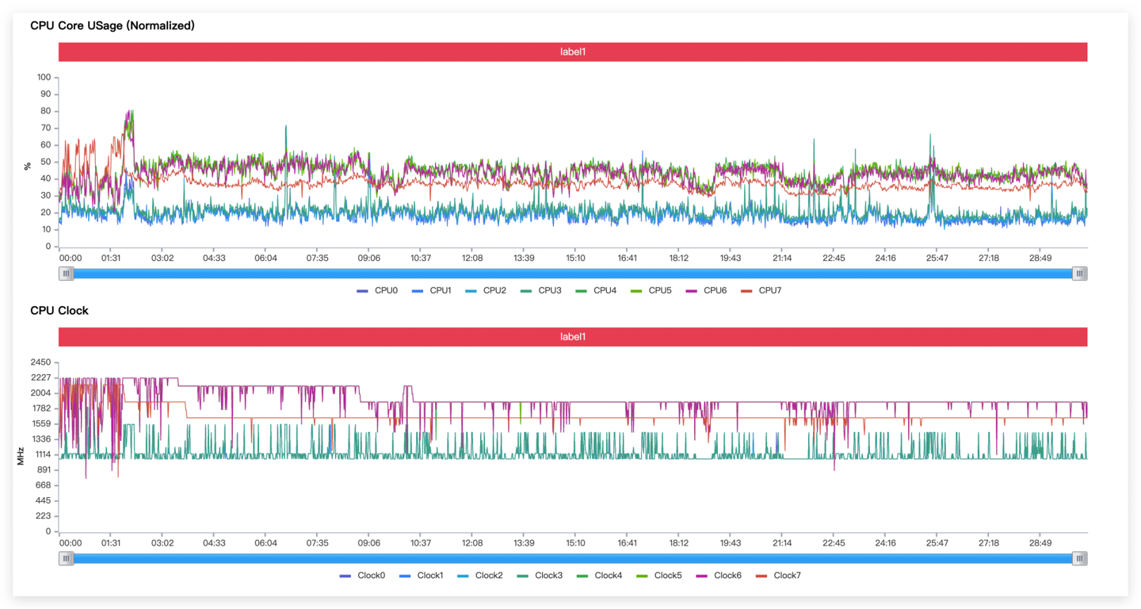
Task: Click the blue range bar under CPU Clock chart
Action: pos(572,559)
